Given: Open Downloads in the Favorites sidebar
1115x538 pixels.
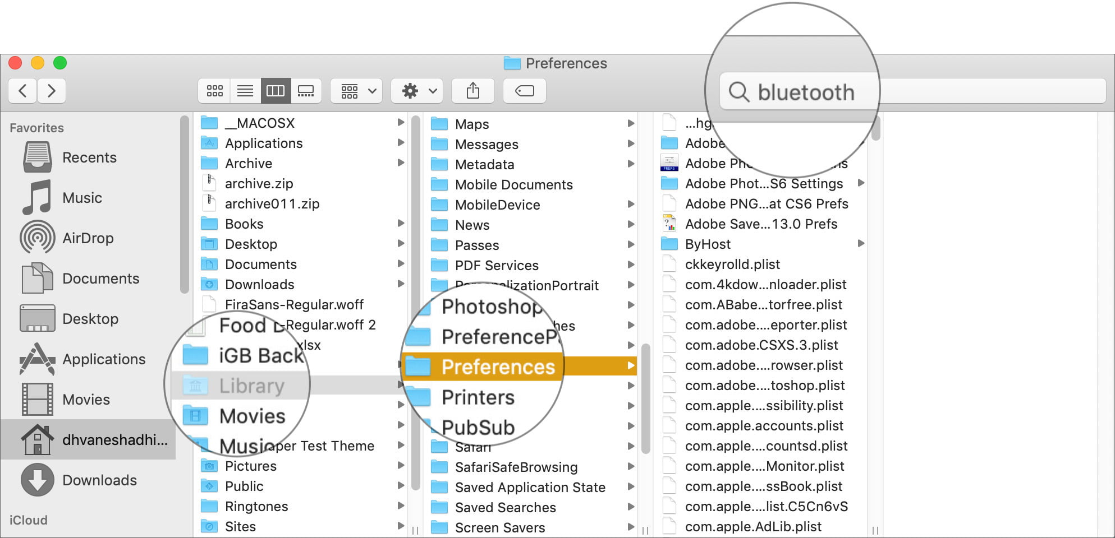Looking at the screenshot, I should [x=99, y=480].
